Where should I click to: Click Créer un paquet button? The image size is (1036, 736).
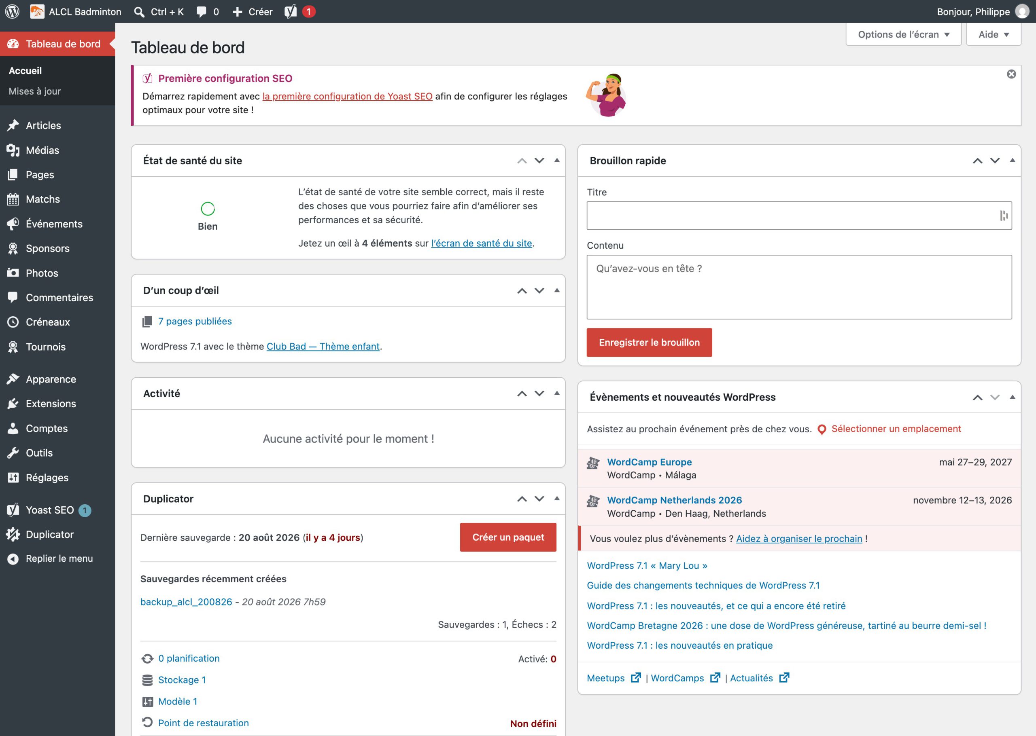pyautogui.click(x=508, y=537)
